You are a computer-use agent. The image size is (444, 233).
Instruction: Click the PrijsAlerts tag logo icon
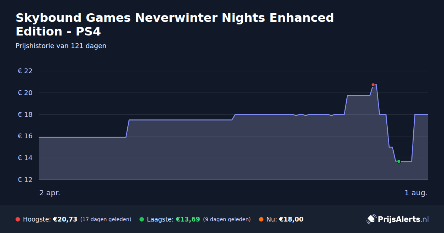[x=371, y=219]
